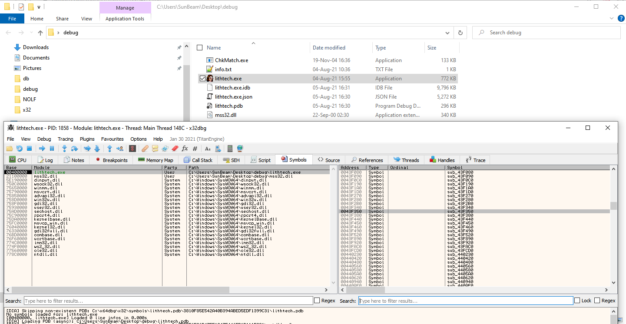Open a file in x32dbg

10,148
